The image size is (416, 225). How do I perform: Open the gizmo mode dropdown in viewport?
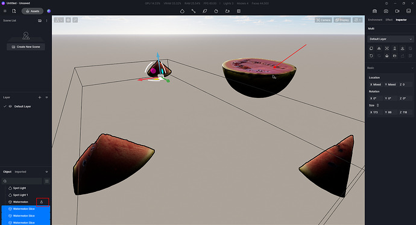(59, 20)
